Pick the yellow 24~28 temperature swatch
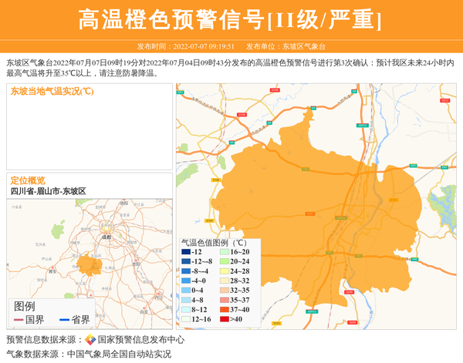The image size is (463, 363). [224, 271]
